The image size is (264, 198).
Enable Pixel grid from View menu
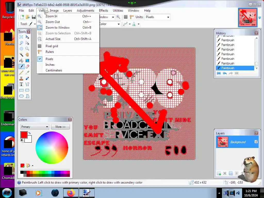[68, 46]
